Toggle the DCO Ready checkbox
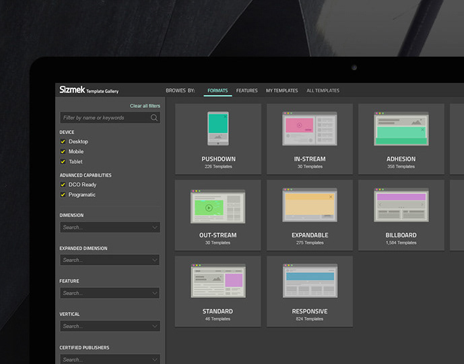Screen dimensions: 464x364 [x=63, y=185]
